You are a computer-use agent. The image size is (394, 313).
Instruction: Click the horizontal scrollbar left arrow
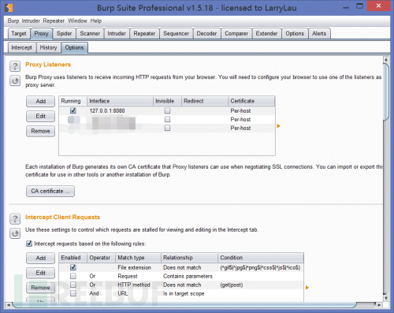[x=9, y=305]
